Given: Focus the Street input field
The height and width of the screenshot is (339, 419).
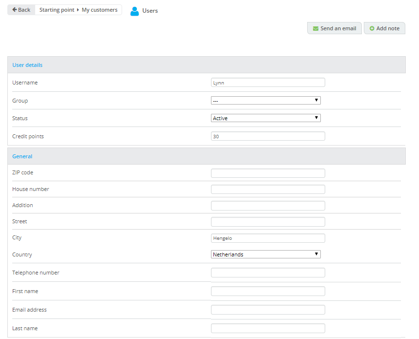Looking at the screenshot, I should 268,222.
